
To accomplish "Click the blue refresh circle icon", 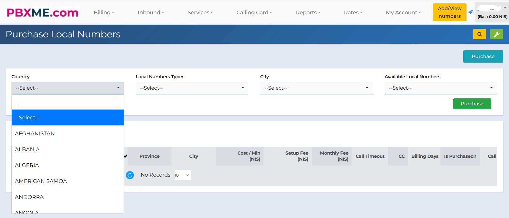I will click(130, 175).
